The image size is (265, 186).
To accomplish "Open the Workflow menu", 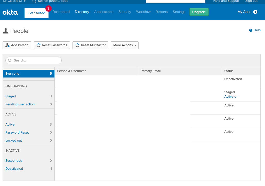I will [x=143, y=12].
